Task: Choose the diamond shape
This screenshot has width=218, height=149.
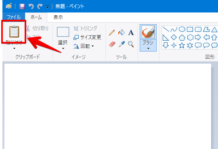Action: 174,37
